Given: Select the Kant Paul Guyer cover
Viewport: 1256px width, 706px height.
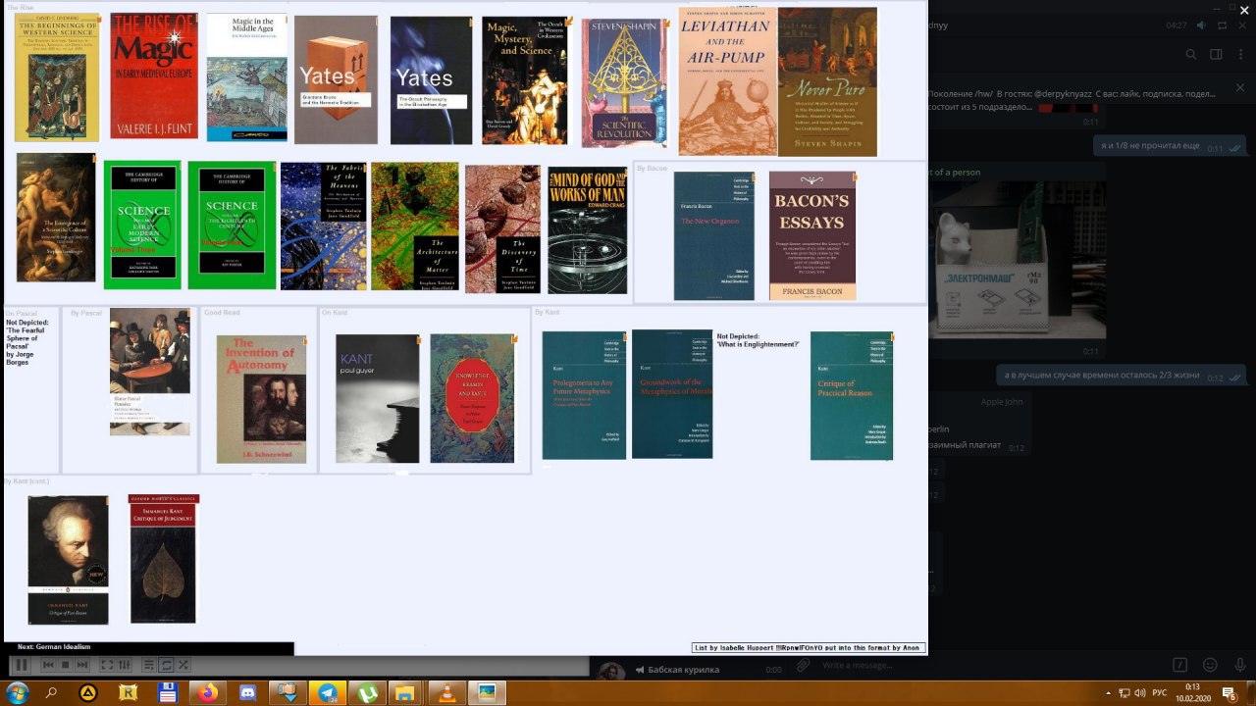Looking at the screenshot, I should coord(378,398).
